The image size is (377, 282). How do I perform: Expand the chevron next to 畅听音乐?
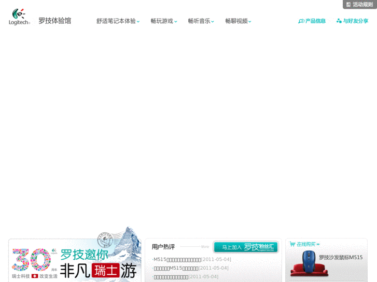click(x=213, y=22)
